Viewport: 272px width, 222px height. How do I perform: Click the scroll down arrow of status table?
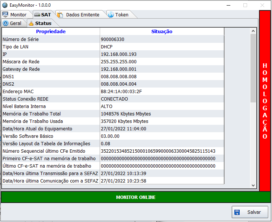253,185
